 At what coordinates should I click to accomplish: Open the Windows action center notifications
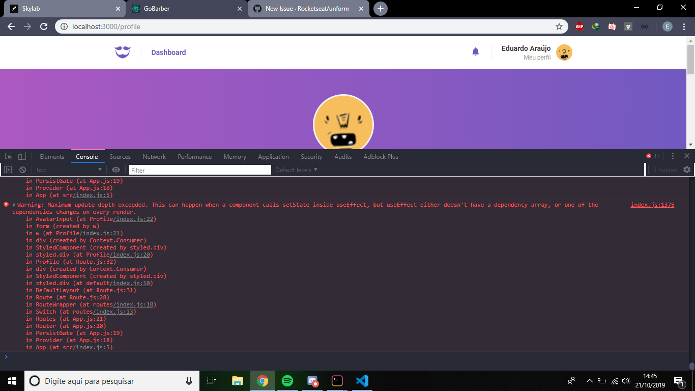coord(678,381)
